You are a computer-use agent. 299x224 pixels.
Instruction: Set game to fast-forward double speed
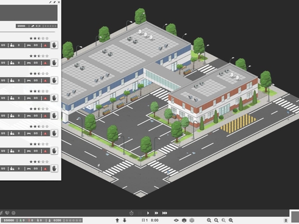[x=156, y=213]
